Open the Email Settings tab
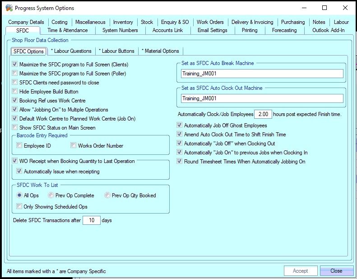Screen dimensions: 357x279 point(212,30)
